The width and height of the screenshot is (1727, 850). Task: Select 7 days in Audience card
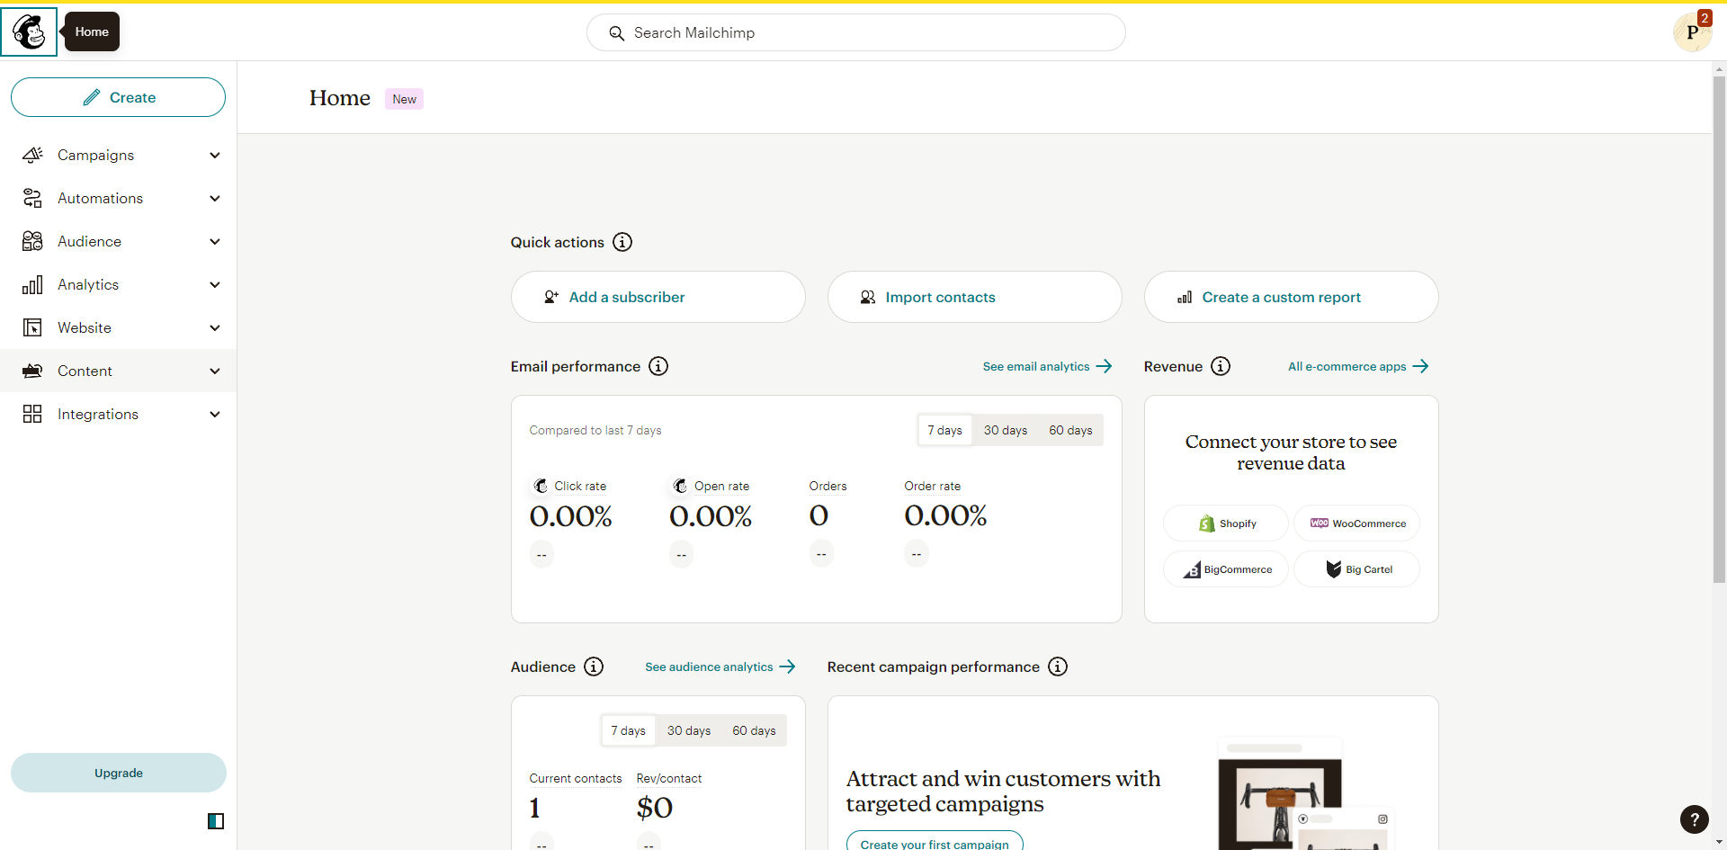(x=628, y=730)
